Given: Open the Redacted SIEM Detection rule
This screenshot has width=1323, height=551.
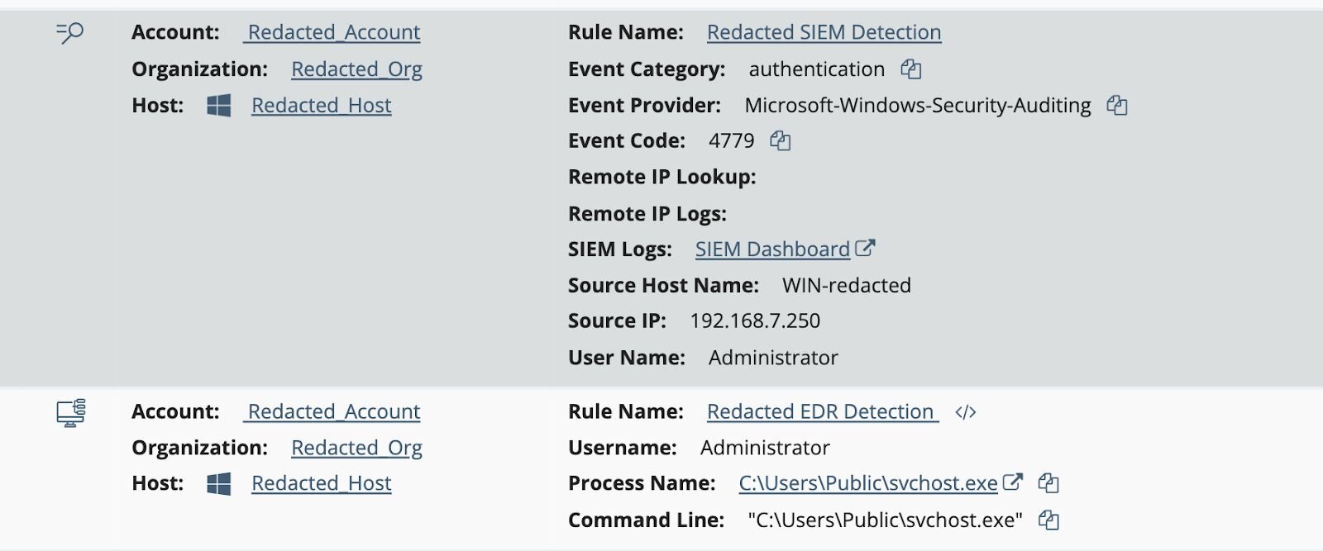Looking at the screenshot, I should click(824, 32).
